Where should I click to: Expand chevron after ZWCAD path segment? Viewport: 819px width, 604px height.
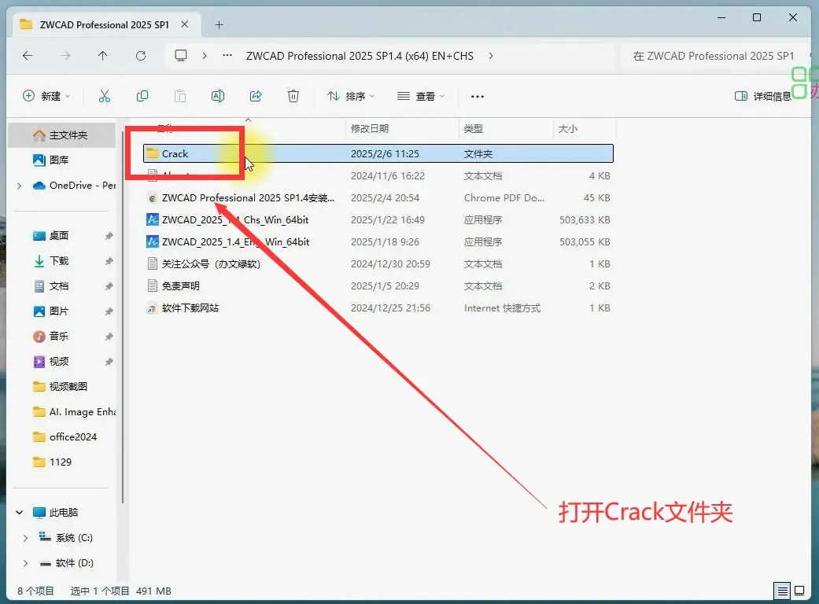coord(490,56)
